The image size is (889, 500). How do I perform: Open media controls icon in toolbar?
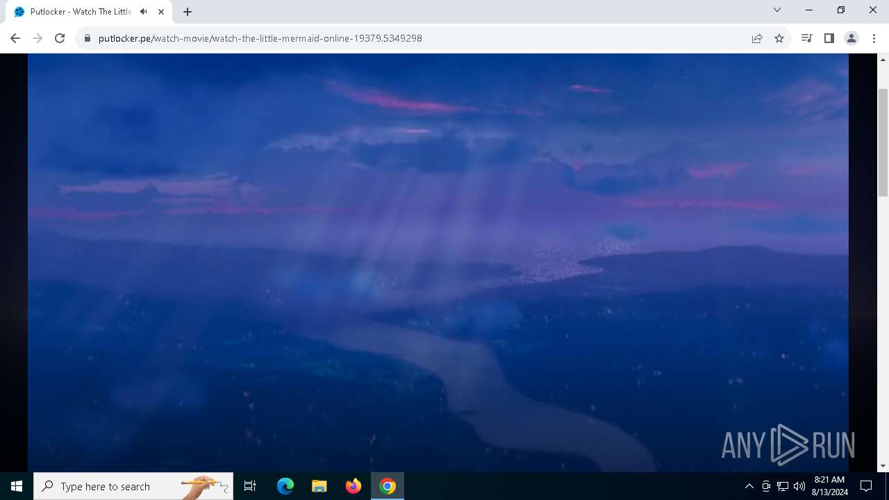tap(806, 38)
